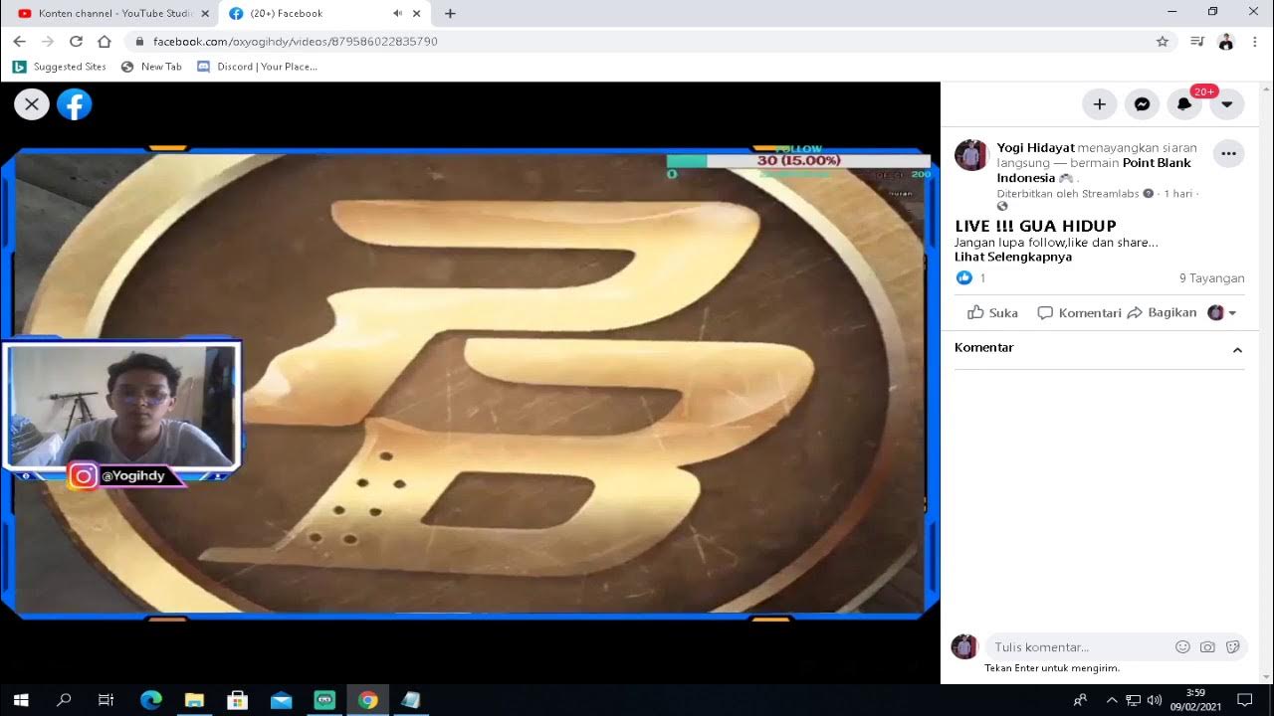Screen dimensions: 1274x716
Task: Click the 9 Tayangan view count
Action: click(1211, 278)
